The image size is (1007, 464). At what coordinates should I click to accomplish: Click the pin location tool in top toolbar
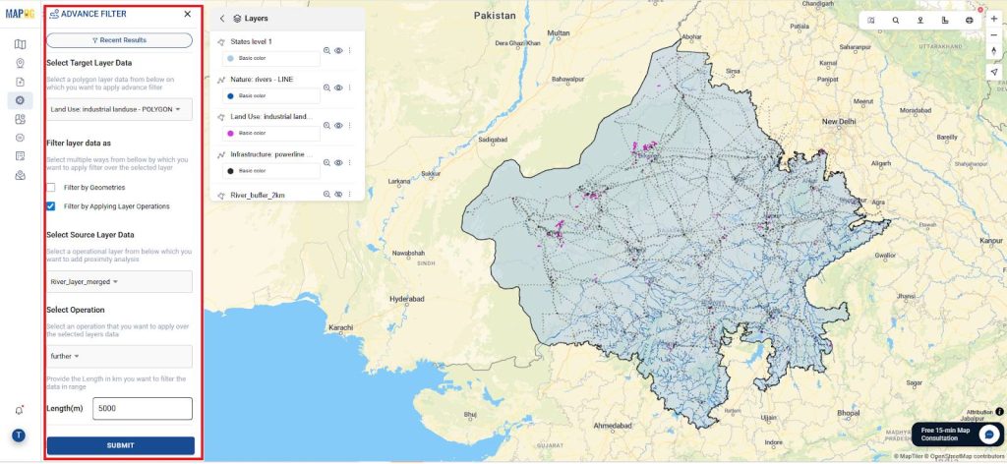click(920, 20)
